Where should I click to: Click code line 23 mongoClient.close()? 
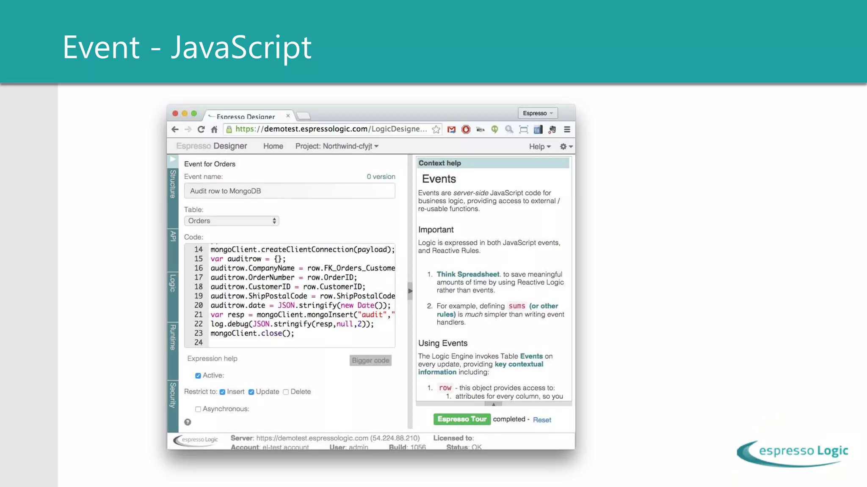pyautogui.click(x=252, y=333)
